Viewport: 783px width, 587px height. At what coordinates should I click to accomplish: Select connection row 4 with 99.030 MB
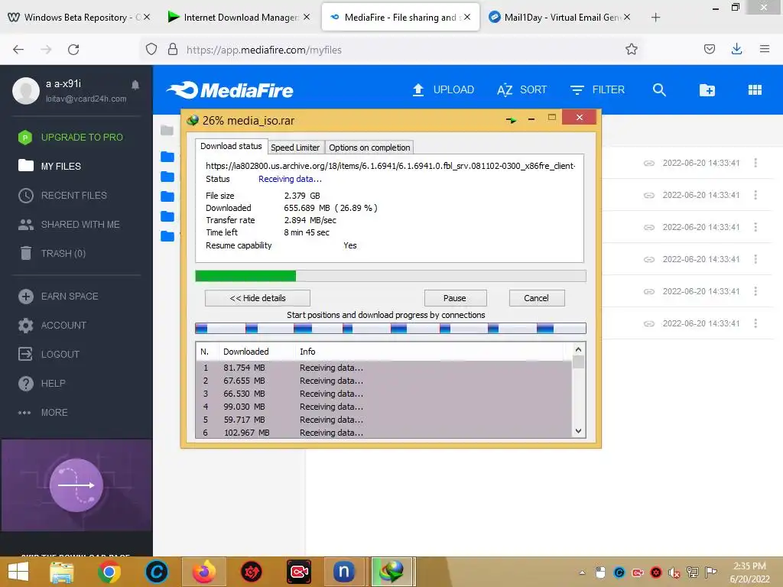coord(384,407)
